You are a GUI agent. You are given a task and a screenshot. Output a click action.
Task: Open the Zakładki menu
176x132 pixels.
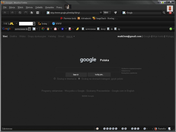point(39,7)
